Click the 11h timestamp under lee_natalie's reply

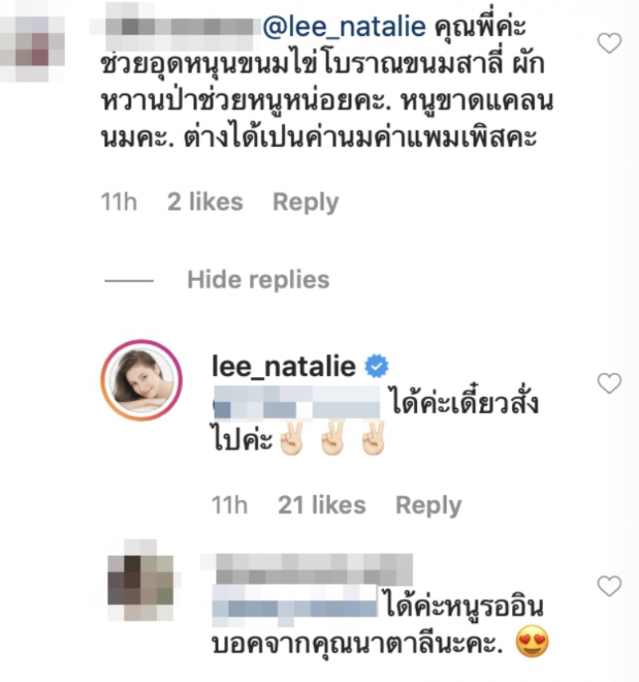click(x=230, y=506)
